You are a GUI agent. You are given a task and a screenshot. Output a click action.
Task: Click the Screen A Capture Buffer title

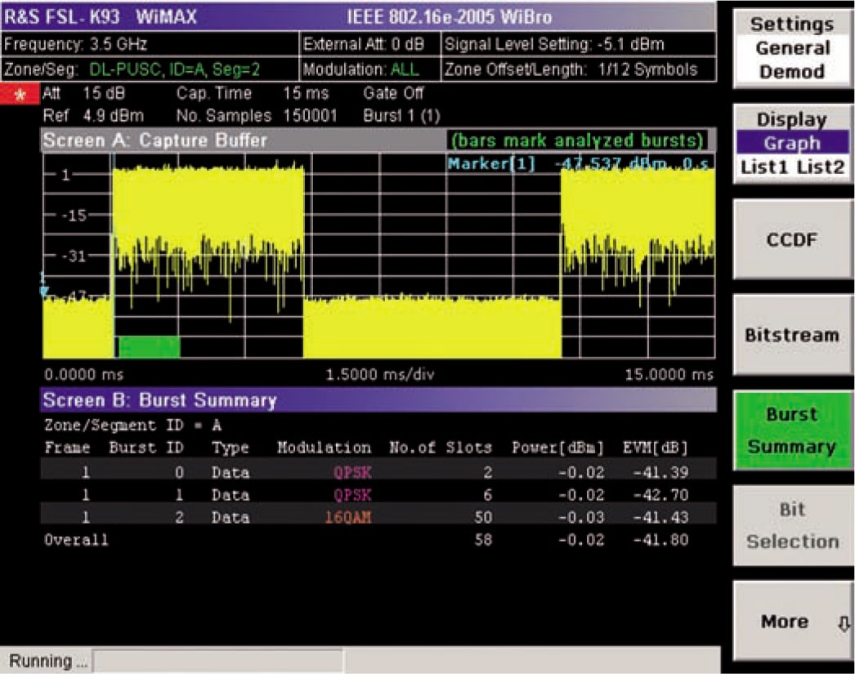click(x=155, y=141)
